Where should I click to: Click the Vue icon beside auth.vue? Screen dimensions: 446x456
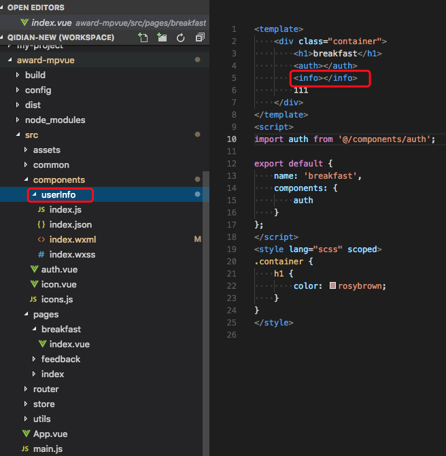(34, 269)
